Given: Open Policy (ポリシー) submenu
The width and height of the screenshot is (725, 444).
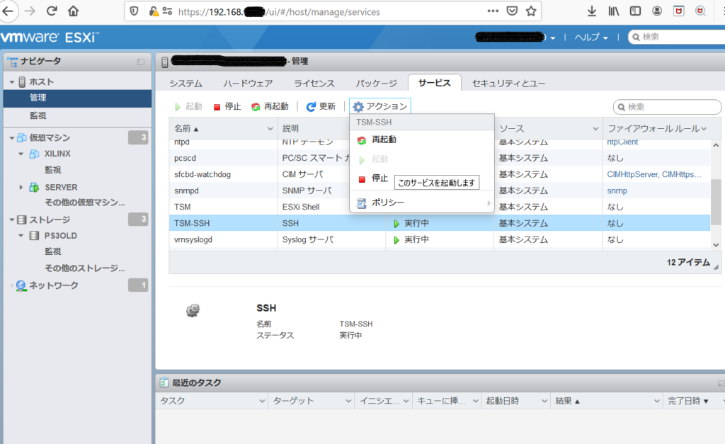Looking at the screenshot, I should 388,203.
